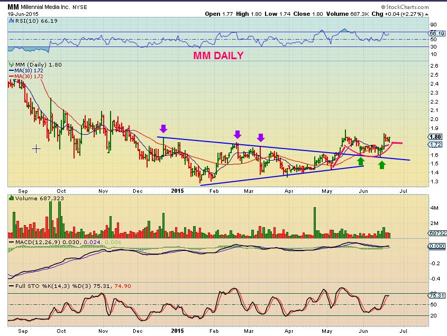The width and height of the screenshot is (447, 336).
Task: Click the volume bars icon beside Volume label
Action: [x=12, y=198]
